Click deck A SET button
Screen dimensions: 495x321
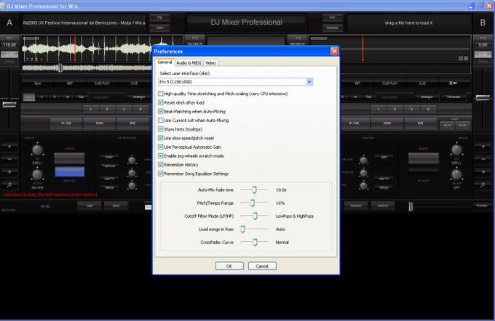[x=70, y=84]
